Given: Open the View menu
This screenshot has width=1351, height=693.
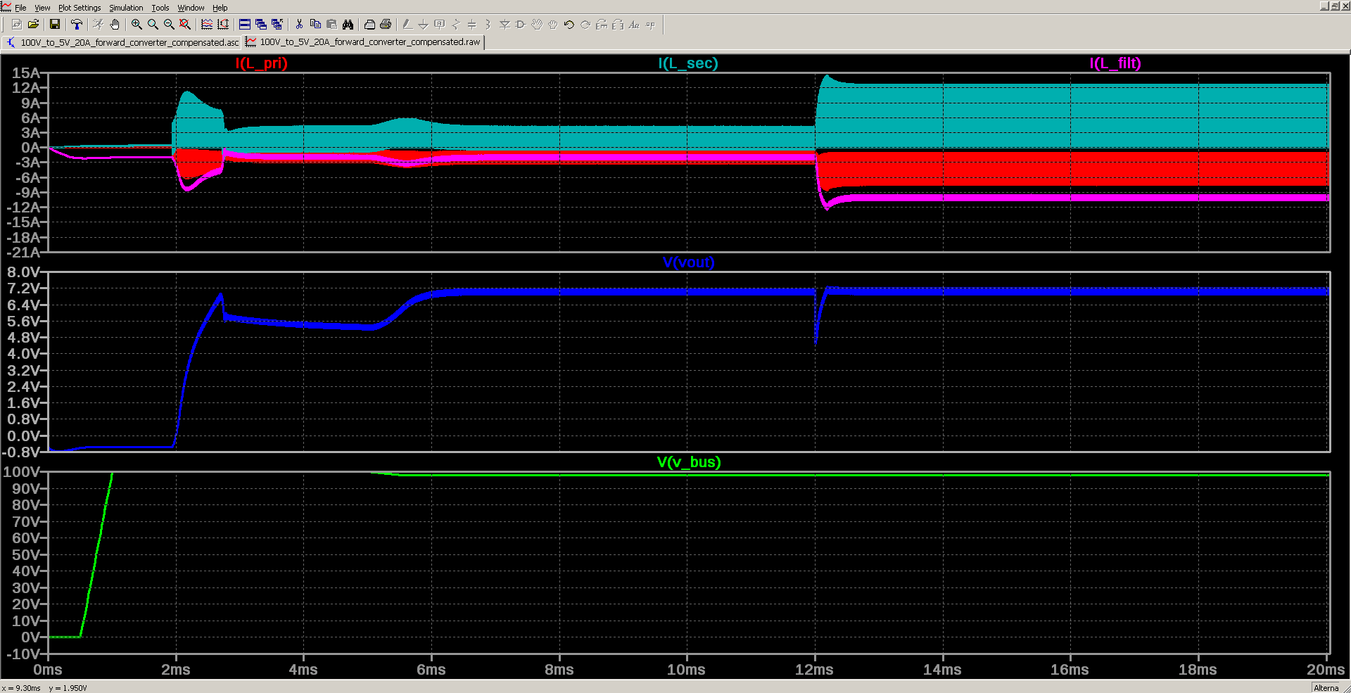Looking at the screenshot, I should click(x=42, y=8).
